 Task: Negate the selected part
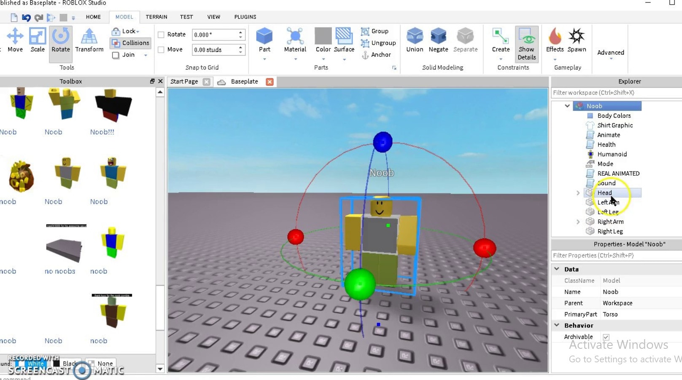[438, 40]
